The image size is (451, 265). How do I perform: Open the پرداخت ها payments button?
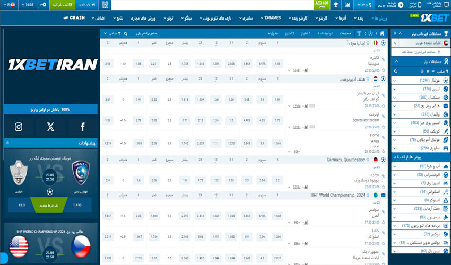pyautogui.click(x=364, y=5)
